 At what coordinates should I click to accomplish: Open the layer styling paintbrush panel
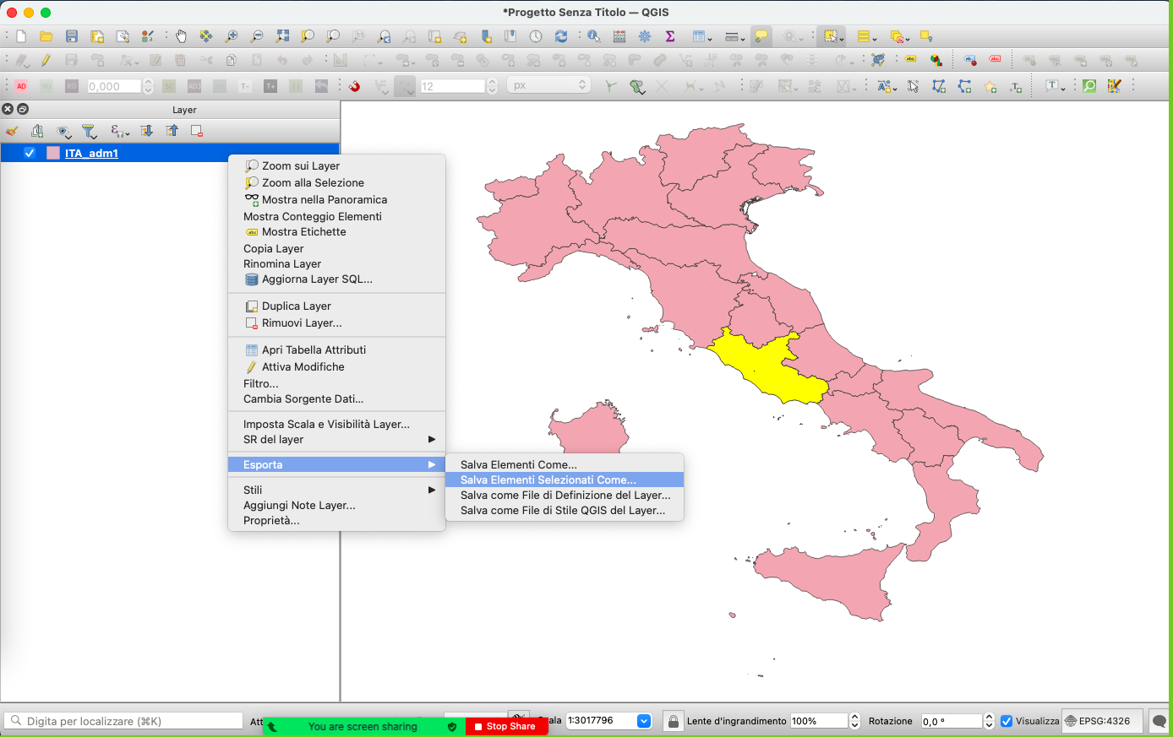coord(12,131)
